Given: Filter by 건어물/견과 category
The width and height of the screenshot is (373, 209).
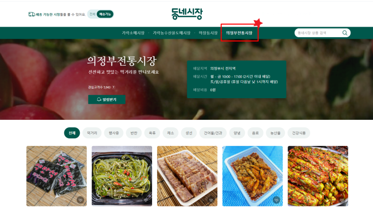Looking at the screenshot, I should [213, 133].
